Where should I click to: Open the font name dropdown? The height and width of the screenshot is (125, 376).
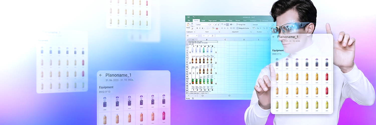[208, 24]
